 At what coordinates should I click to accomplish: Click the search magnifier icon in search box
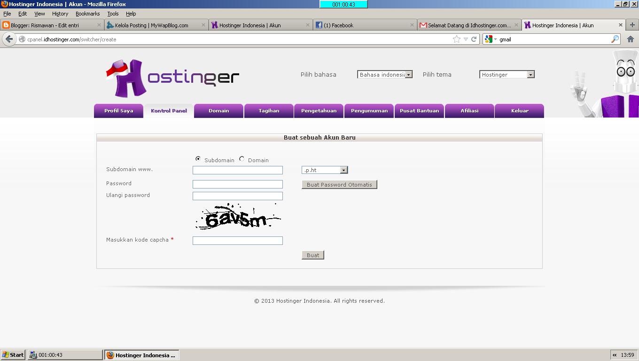(x=615, y=39)
